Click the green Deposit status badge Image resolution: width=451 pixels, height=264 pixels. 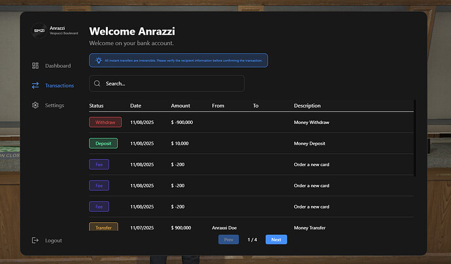coord(103,143)
